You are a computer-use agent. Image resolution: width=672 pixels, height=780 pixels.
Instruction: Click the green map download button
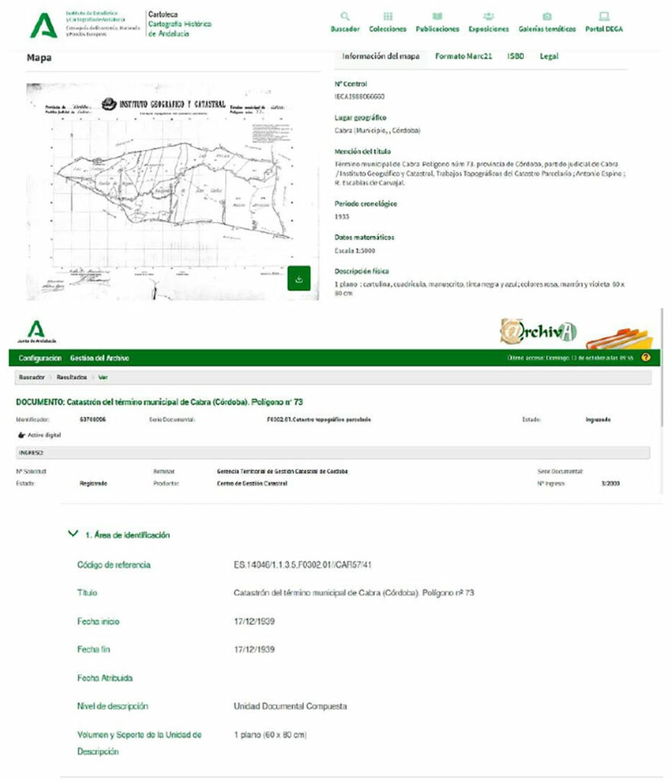coord(299,278)
